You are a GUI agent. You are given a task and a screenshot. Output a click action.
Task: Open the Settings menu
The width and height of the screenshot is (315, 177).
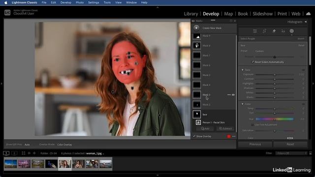(x=94, y=2)
